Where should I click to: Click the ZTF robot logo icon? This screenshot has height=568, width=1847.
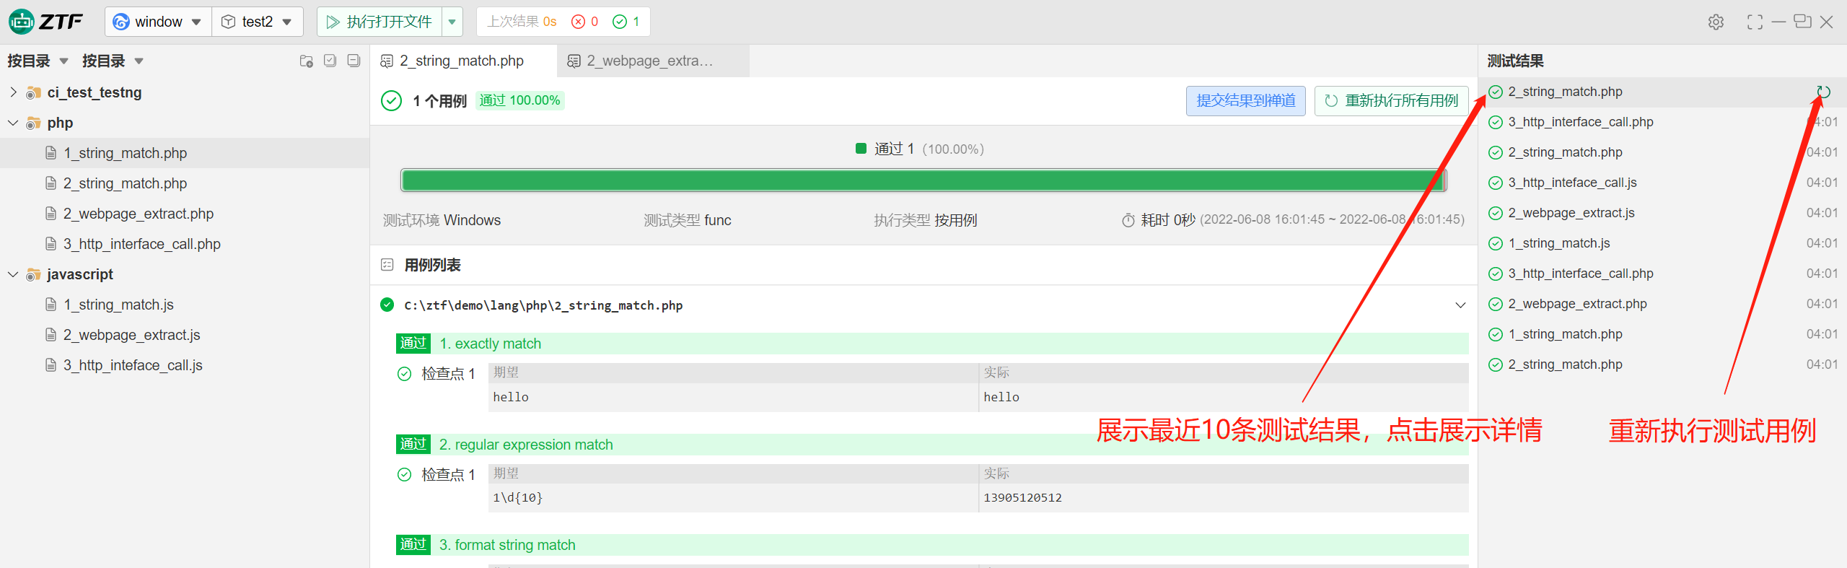22,22
